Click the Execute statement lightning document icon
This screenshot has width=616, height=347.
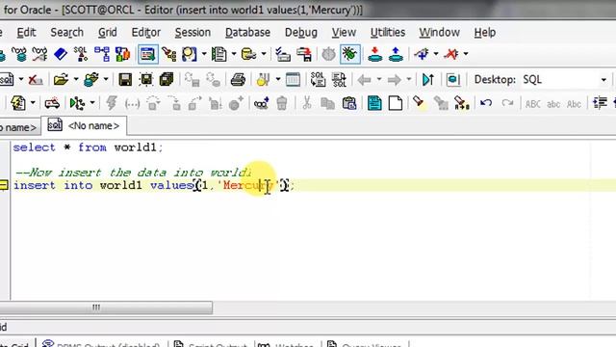click(x=18, y=103)
